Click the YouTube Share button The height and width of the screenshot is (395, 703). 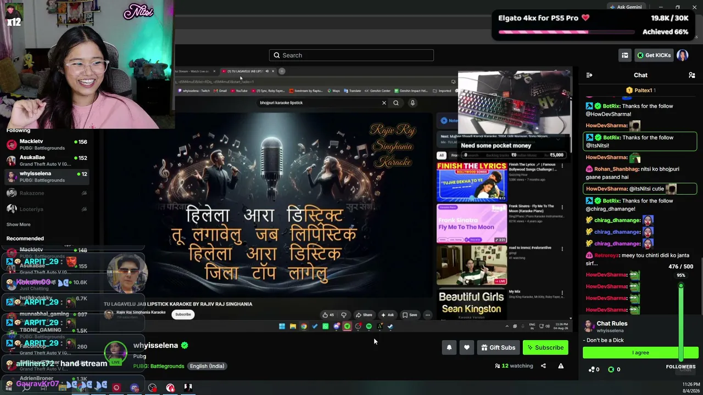364,315
